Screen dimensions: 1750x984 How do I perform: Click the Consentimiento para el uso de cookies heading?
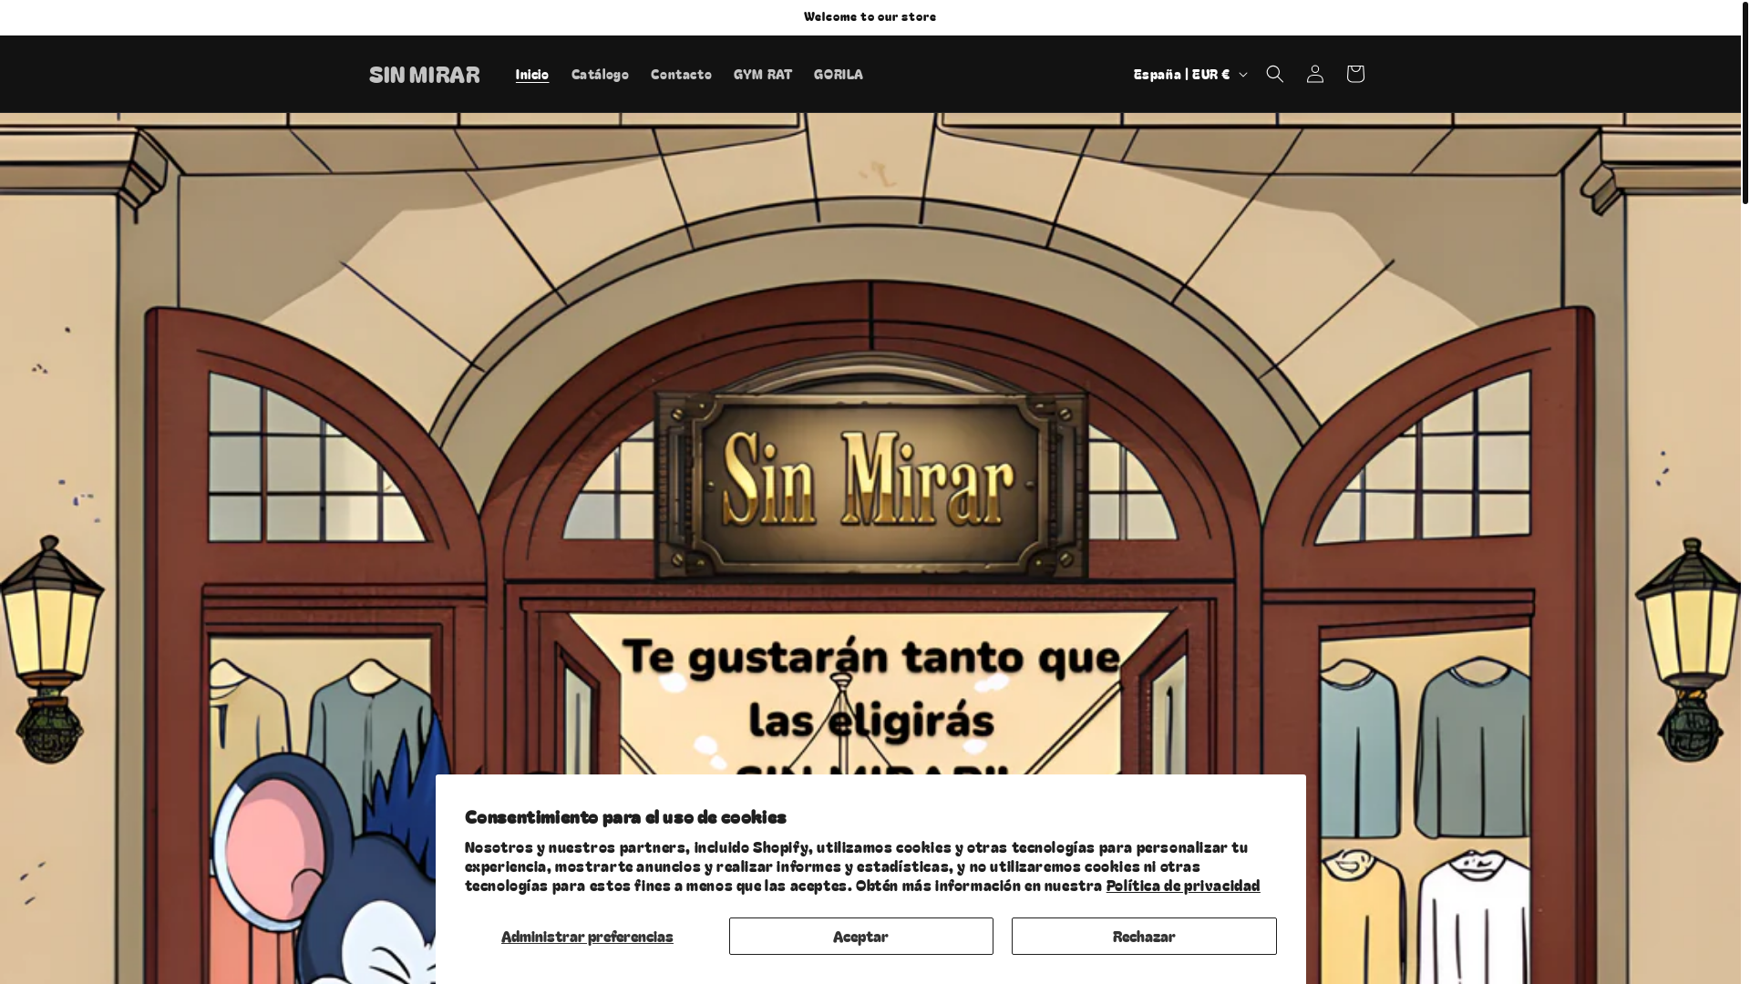[625, 817]
